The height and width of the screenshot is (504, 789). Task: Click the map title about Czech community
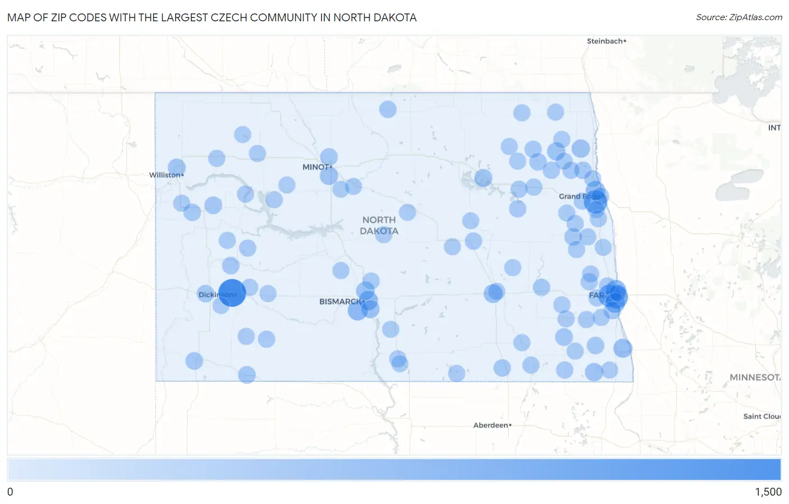pos(212,17)
